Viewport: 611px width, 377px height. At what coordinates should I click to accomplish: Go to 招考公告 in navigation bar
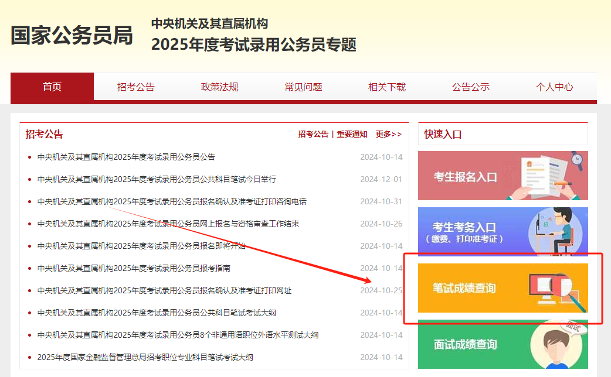(x=135, y=87)
